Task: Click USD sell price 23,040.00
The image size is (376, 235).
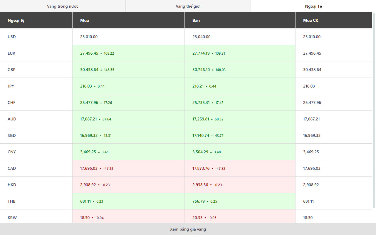Action: click(x=202, y=37)
